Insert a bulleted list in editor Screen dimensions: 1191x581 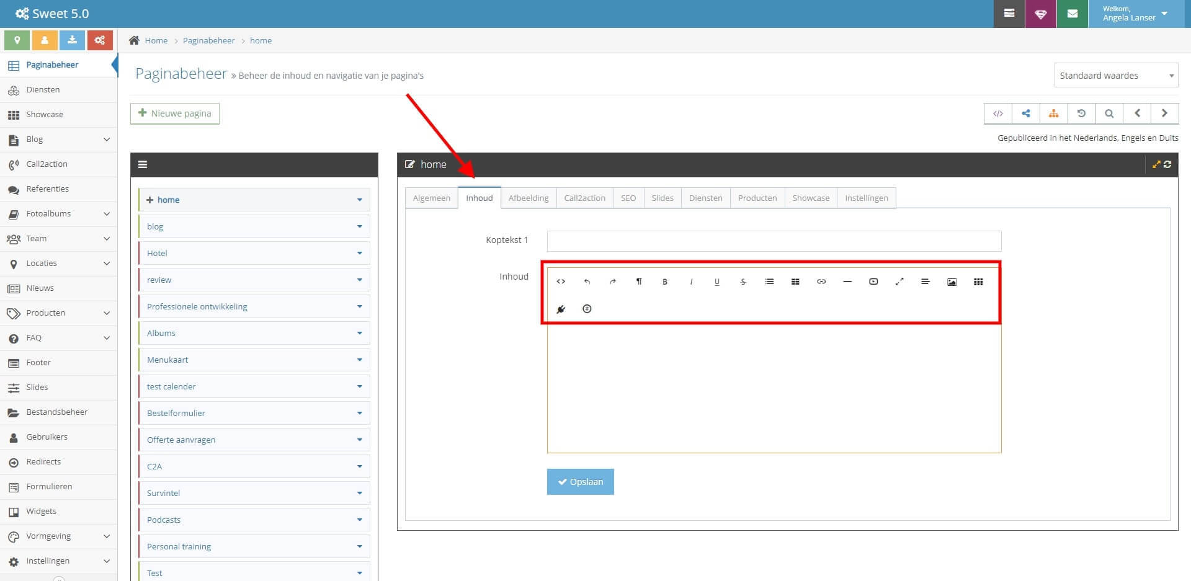(769, 282)
